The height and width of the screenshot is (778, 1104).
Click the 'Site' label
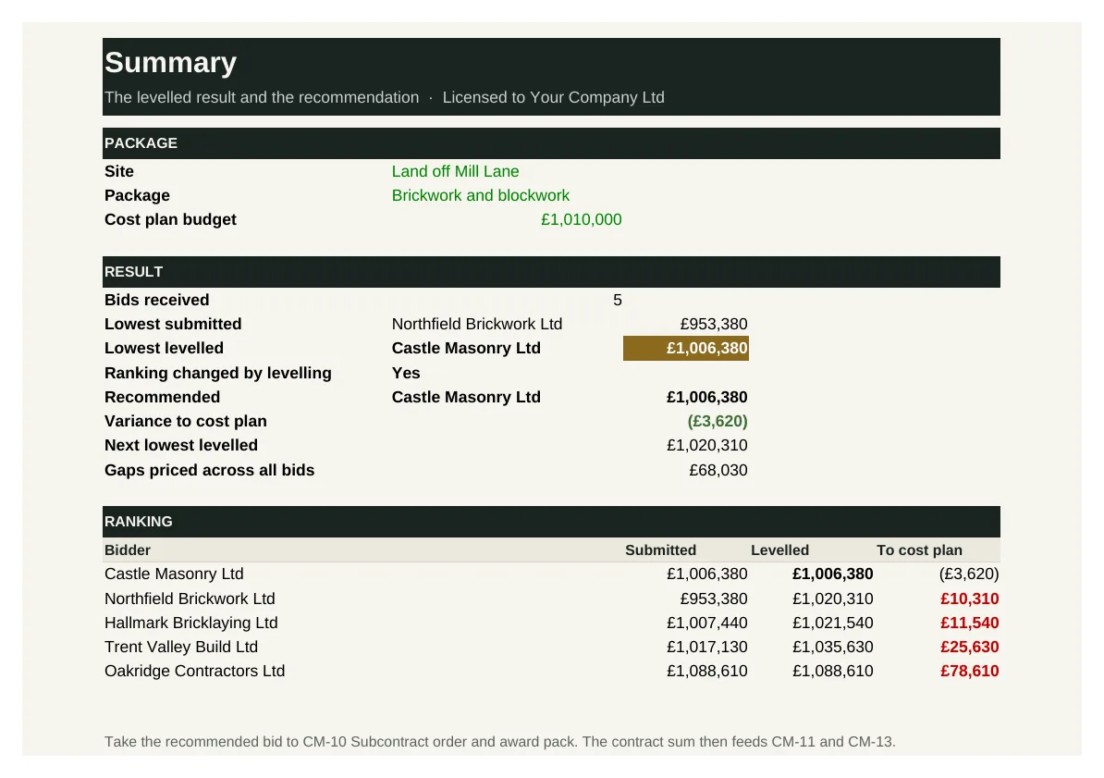pos(119,171)
